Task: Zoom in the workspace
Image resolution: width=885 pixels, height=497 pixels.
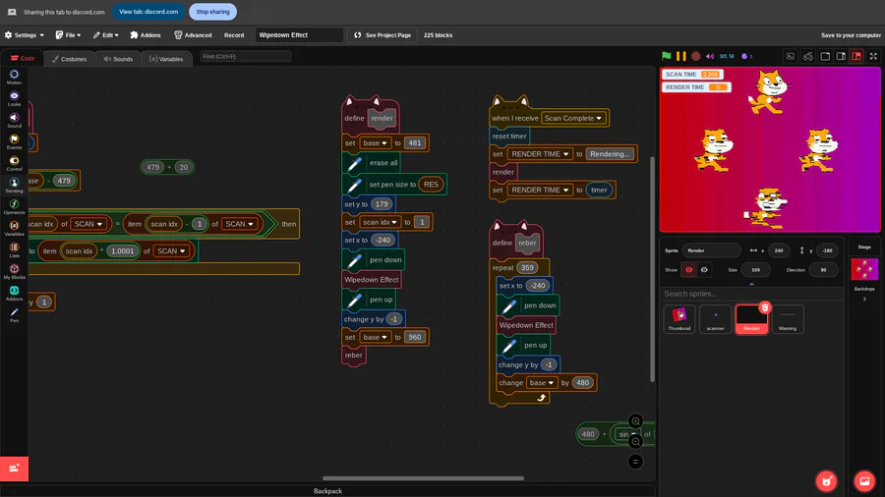Action: (635, 421)
